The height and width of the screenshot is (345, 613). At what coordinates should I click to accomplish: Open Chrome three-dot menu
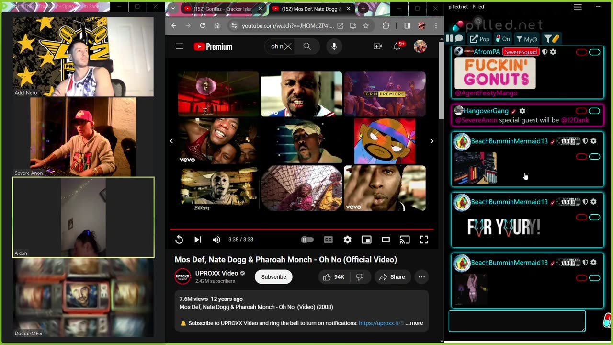click(436, 26)
